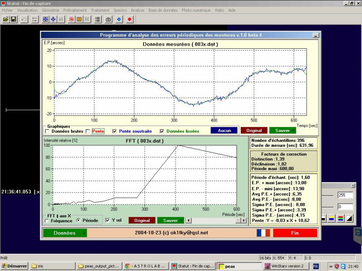Click the Original button above the FFT

pos(254,131)
